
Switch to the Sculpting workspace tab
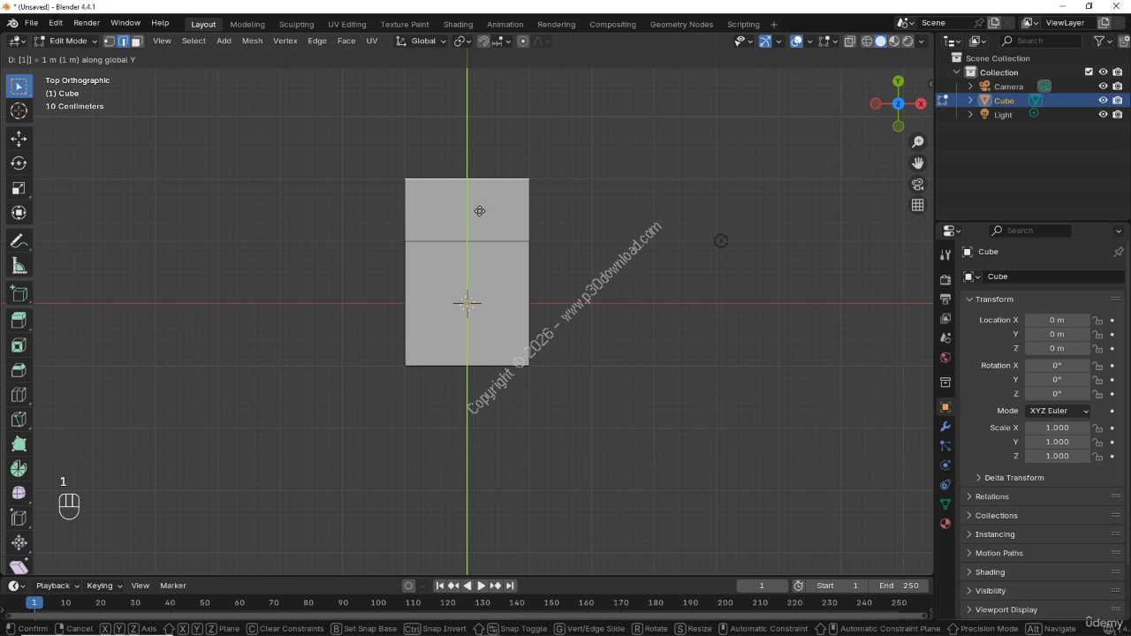(x=296, y=24)
